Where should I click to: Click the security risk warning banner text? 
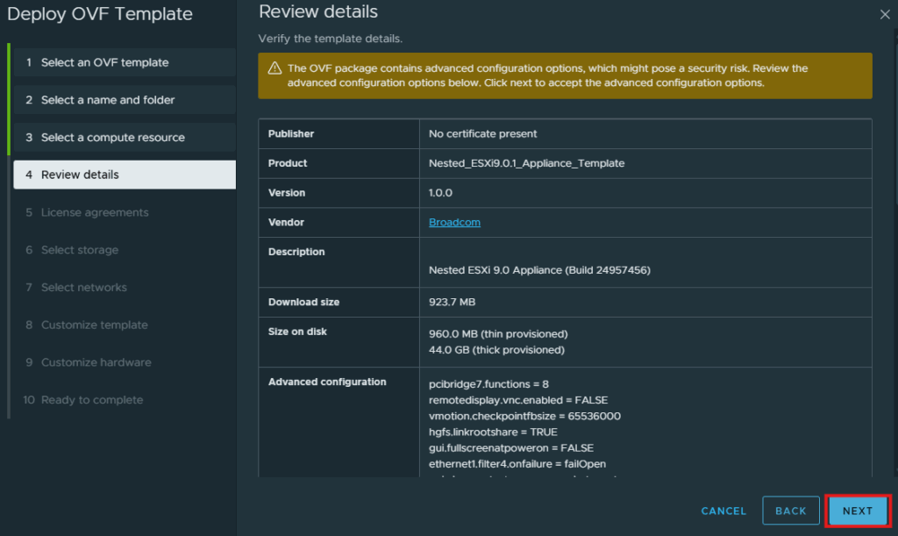(x=547, y=75)
